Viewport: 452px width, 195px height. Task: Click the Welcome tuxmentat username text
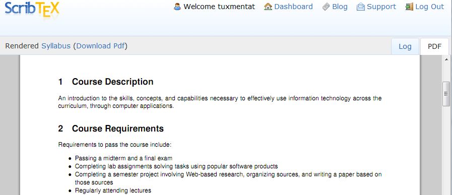pos(219,7)
